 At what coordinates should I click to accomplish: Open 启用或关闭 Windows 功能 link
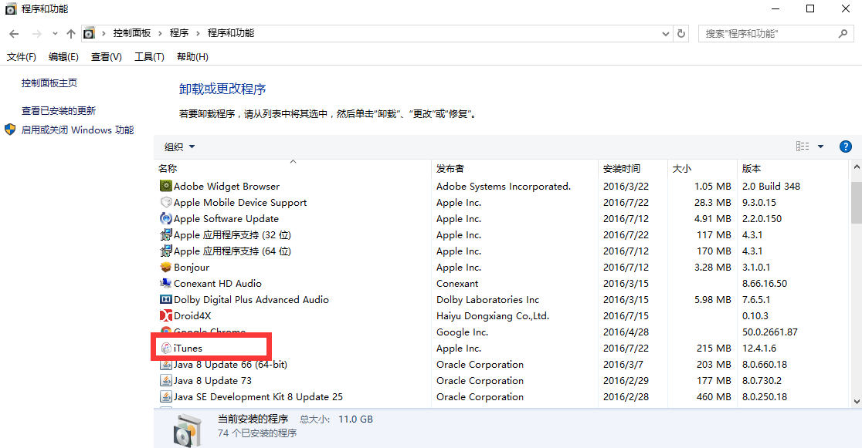77,130
